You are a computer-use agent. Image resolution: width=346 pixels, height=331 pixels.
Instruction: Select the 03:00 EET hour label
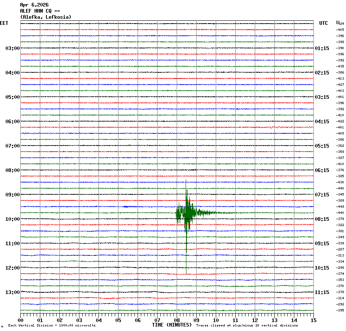[x=12, y=48]
